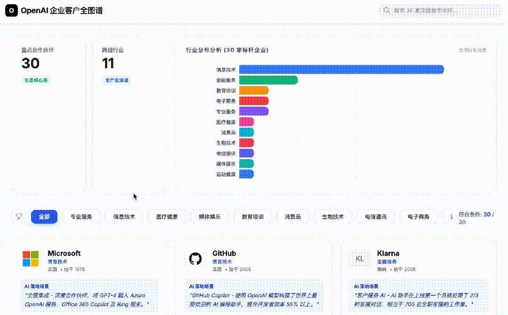Click the Microsoft logo thumbnail
Screen dimensions: 508x315
[x=31, y=259]
